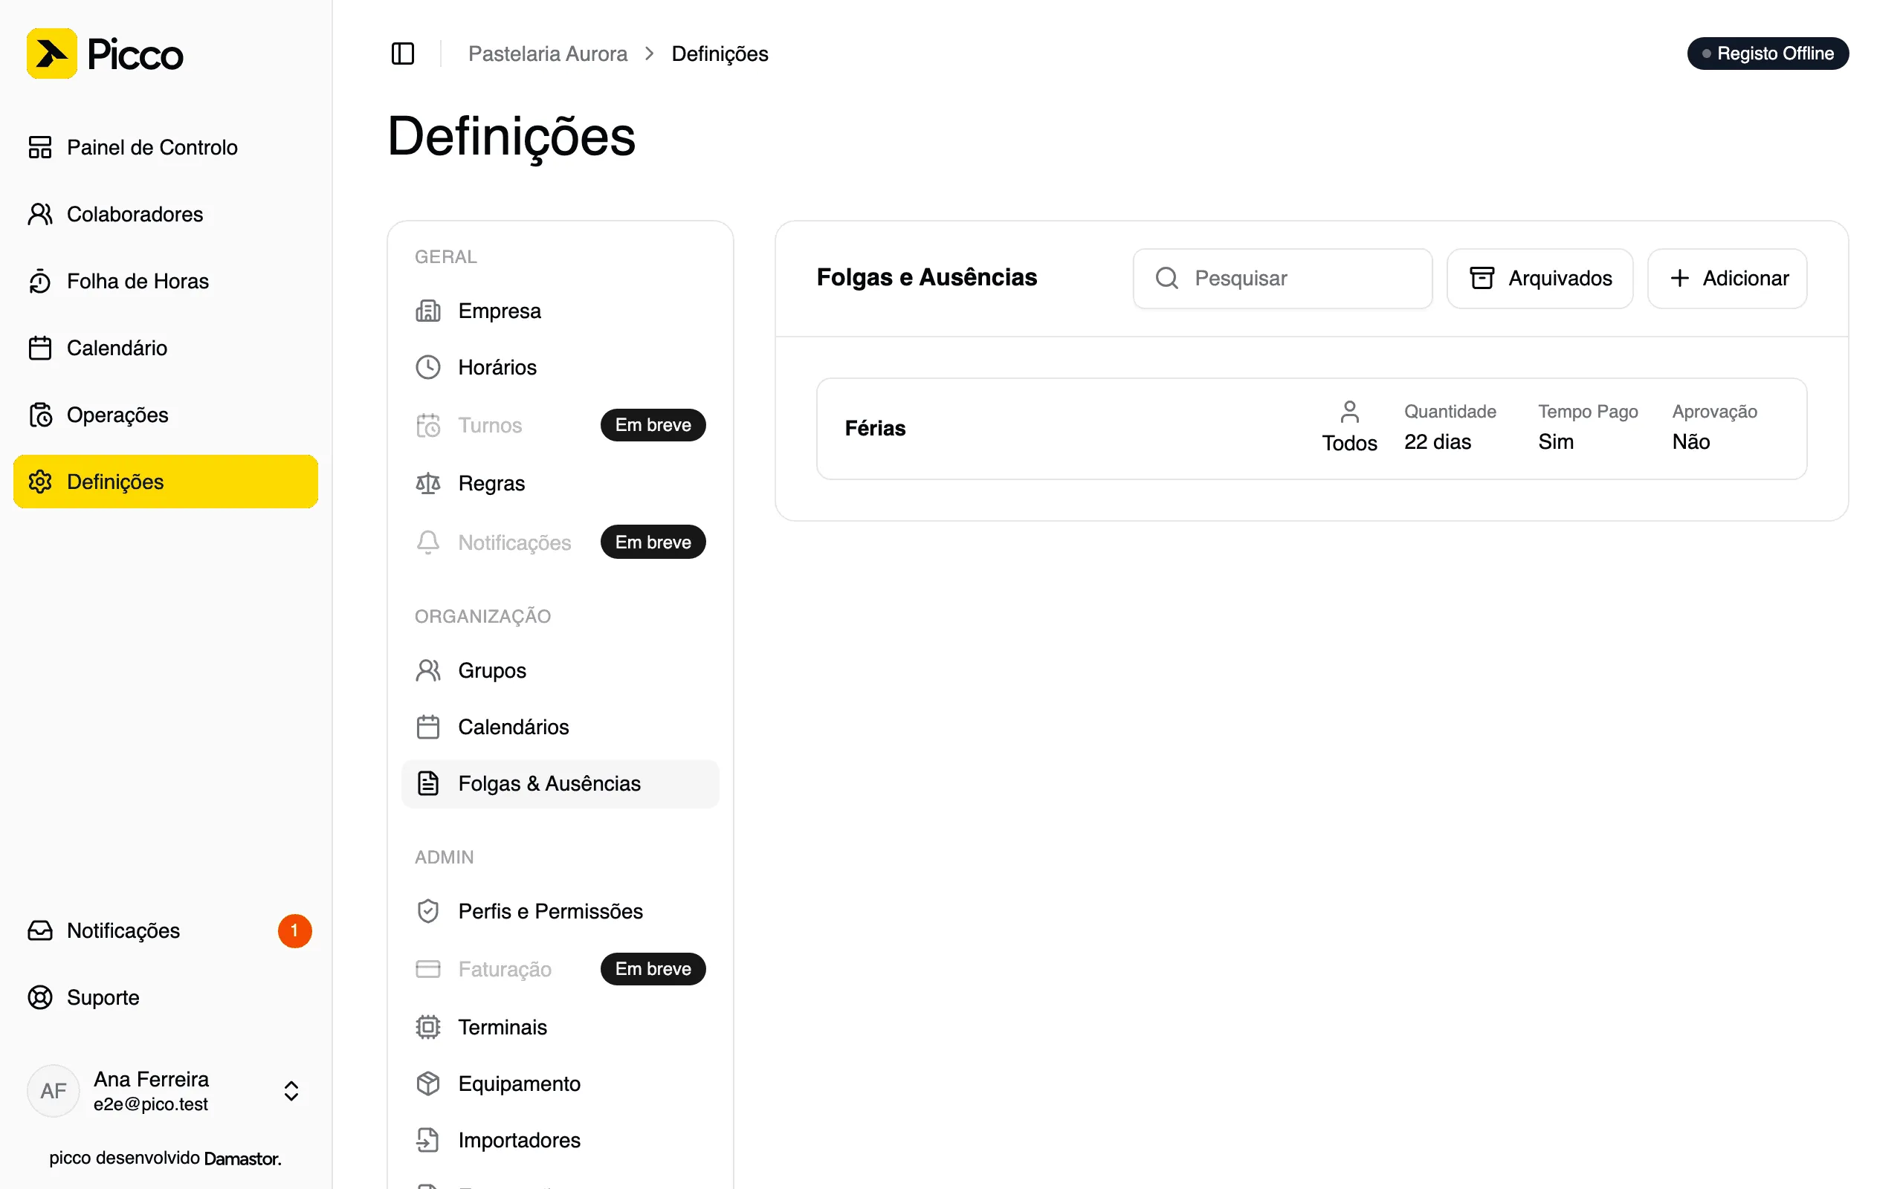The width and height of the screenshot is (1903, 1189).
Task: Expand the Ana Ferreira account switcher
Action: pyautogui.click(x=291, y=1091)
